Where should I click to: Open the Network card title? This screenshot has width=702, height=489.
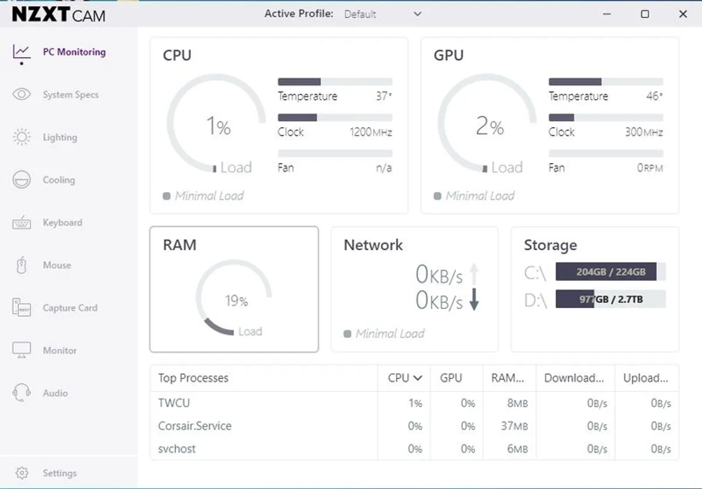(x=373, y=245)
